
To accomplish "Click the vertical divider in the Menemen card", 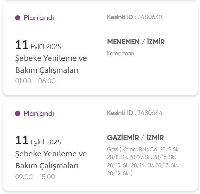I will point(97,63).
